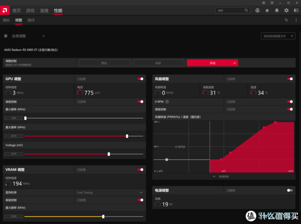Toggle the GPU 调整 enable switch
Viewport: 301px width, 224px height.
140,79
